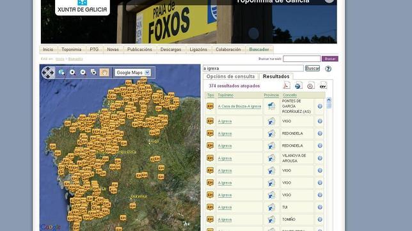Open the search help question mark
Screen dimensions: 412x231
click(328, 69)
